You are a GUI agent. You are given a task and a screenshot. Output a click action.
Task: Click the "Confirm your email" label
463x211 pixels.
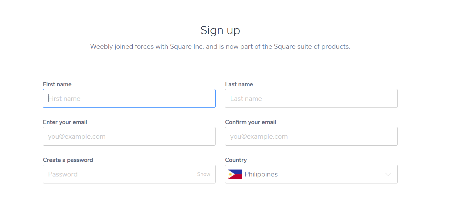[x=250, y=122]
